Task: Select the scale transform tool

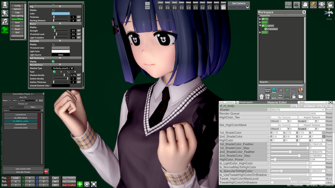Action: [94, 184]
